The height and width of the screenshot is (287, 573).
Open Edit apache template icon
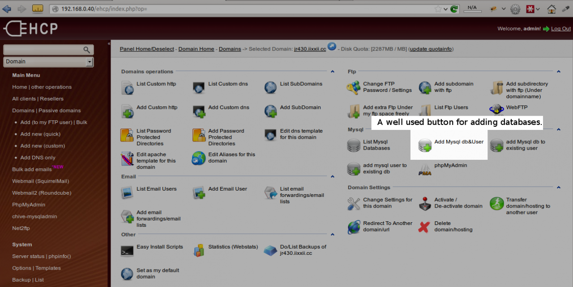(128, 158)
